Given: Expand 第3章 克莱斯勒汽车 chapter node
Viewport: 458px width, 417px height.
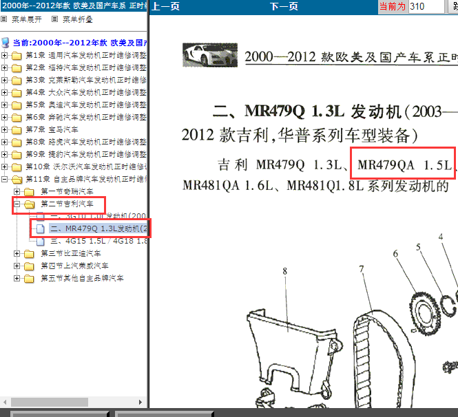Looking at the screenshot, I should tap(4, 80).
